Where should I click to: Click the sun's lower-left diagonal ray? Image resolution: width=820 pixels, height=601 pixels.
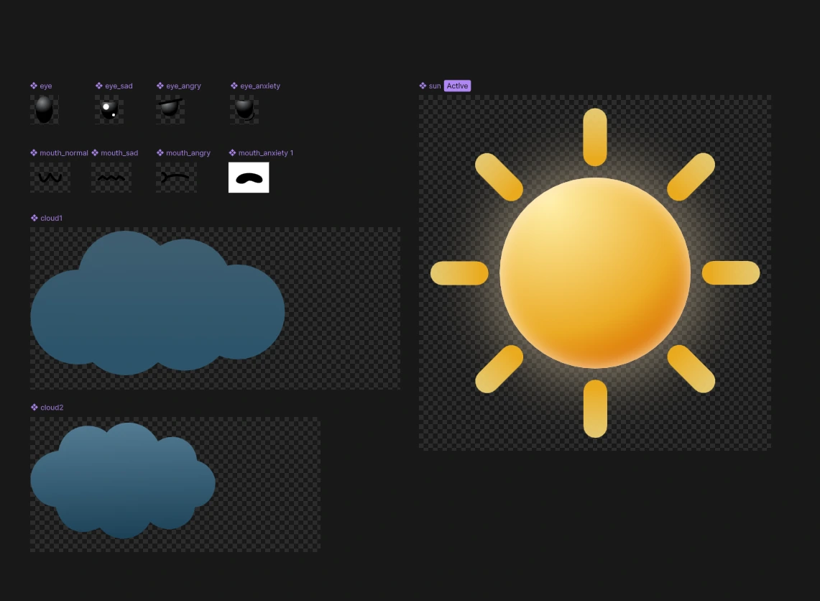499,369
